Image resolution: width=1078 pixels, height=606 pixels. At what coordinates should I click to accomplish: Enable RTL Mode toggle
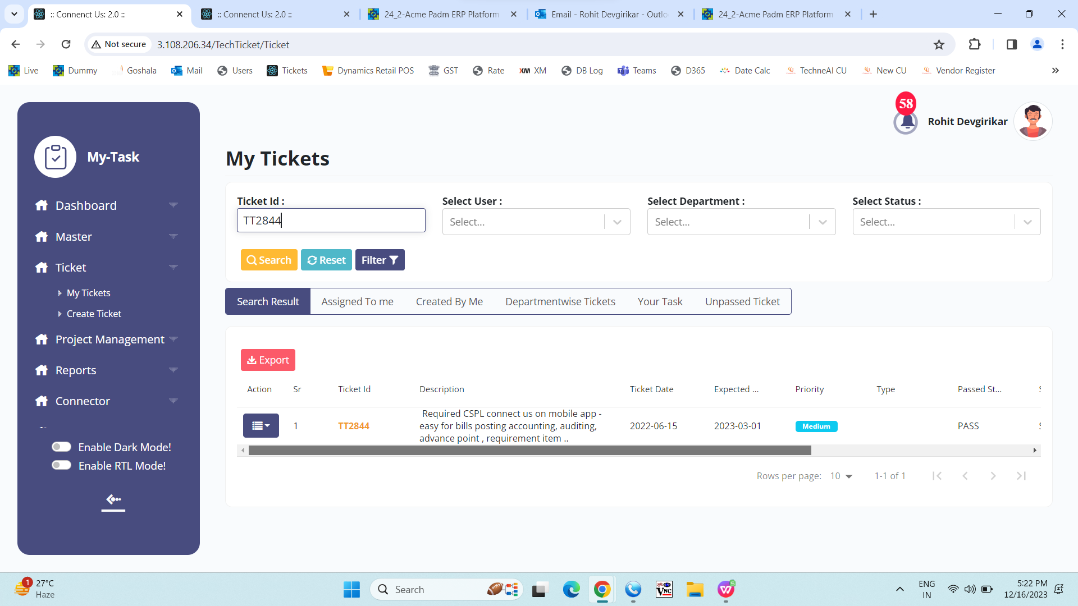[x=61, y=465]
